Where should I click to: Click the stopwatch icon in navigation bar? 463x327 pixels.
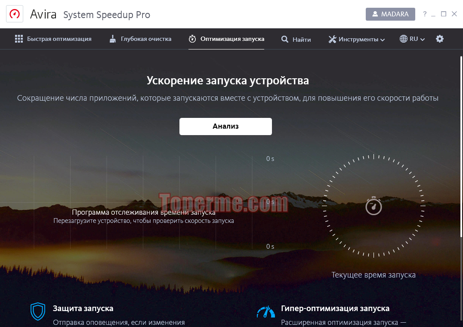point(192,39)
